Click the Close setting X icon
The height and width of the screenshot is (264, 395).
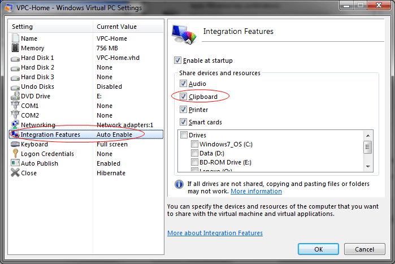pyautogui.click(x=15, y=172)
